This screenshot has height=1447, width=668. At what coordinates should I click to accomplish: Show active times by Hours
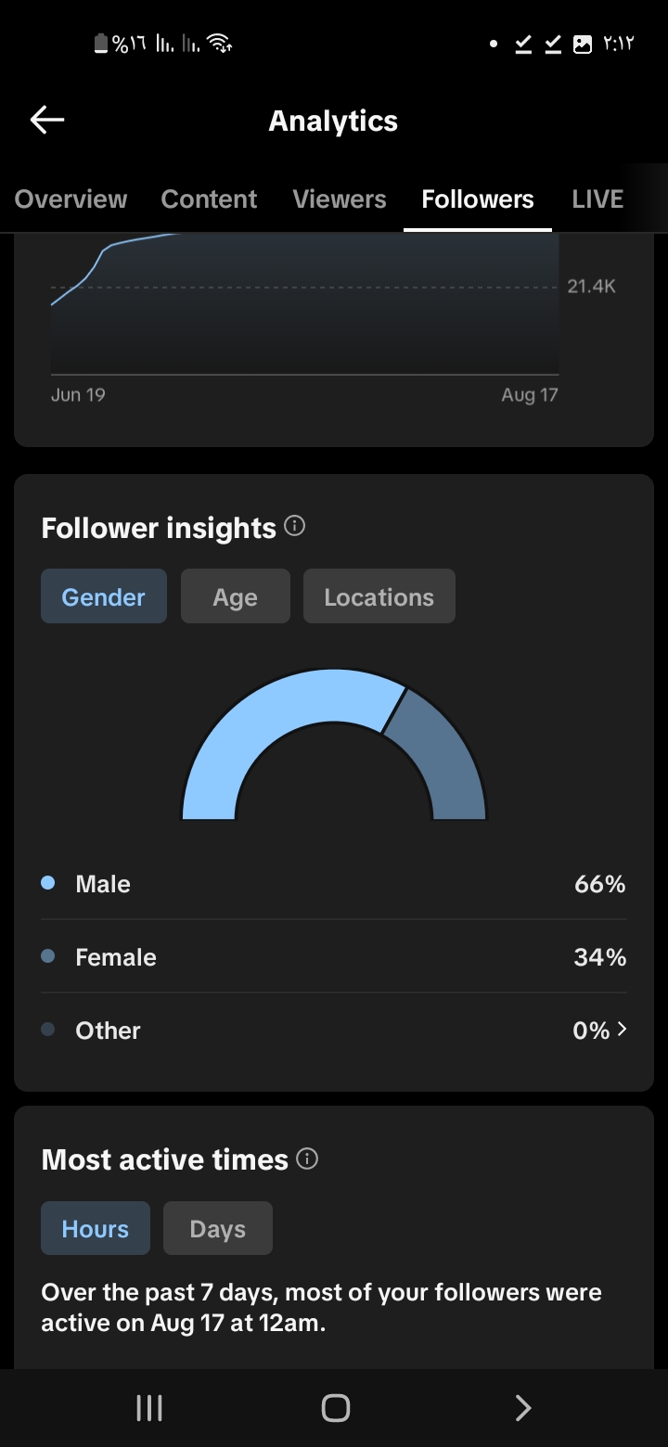(96, 1229)
